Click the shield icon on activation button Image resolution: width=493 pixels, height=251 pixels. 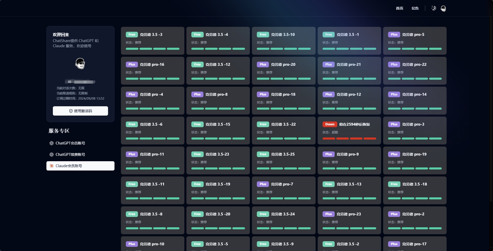click(71, 111)
